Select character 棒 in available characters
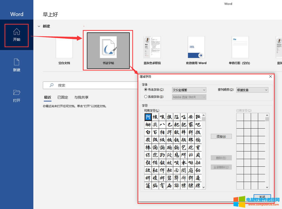This screenshot has width=282, height=209. tap(148, 147)
